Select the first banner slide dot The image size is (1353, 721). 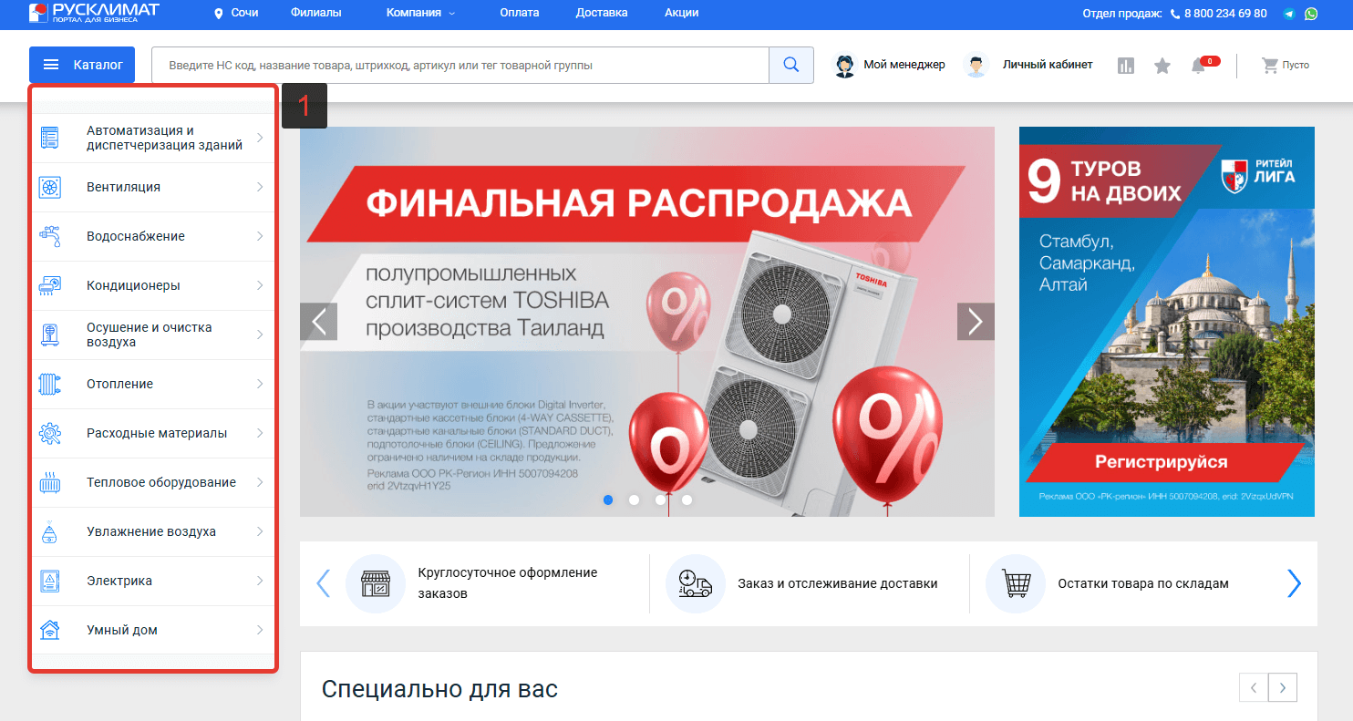608,500
